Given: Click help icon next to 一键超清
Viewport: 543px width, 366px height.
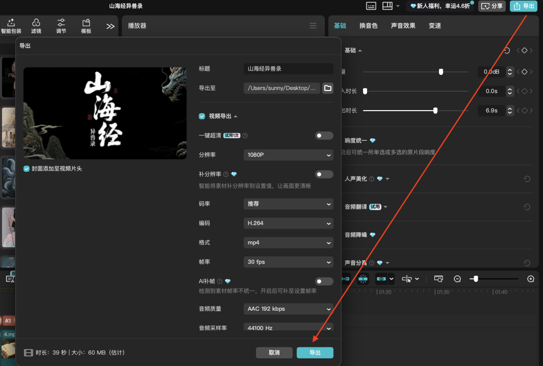Looking at the screenshot, I should (x=245, y=136).
